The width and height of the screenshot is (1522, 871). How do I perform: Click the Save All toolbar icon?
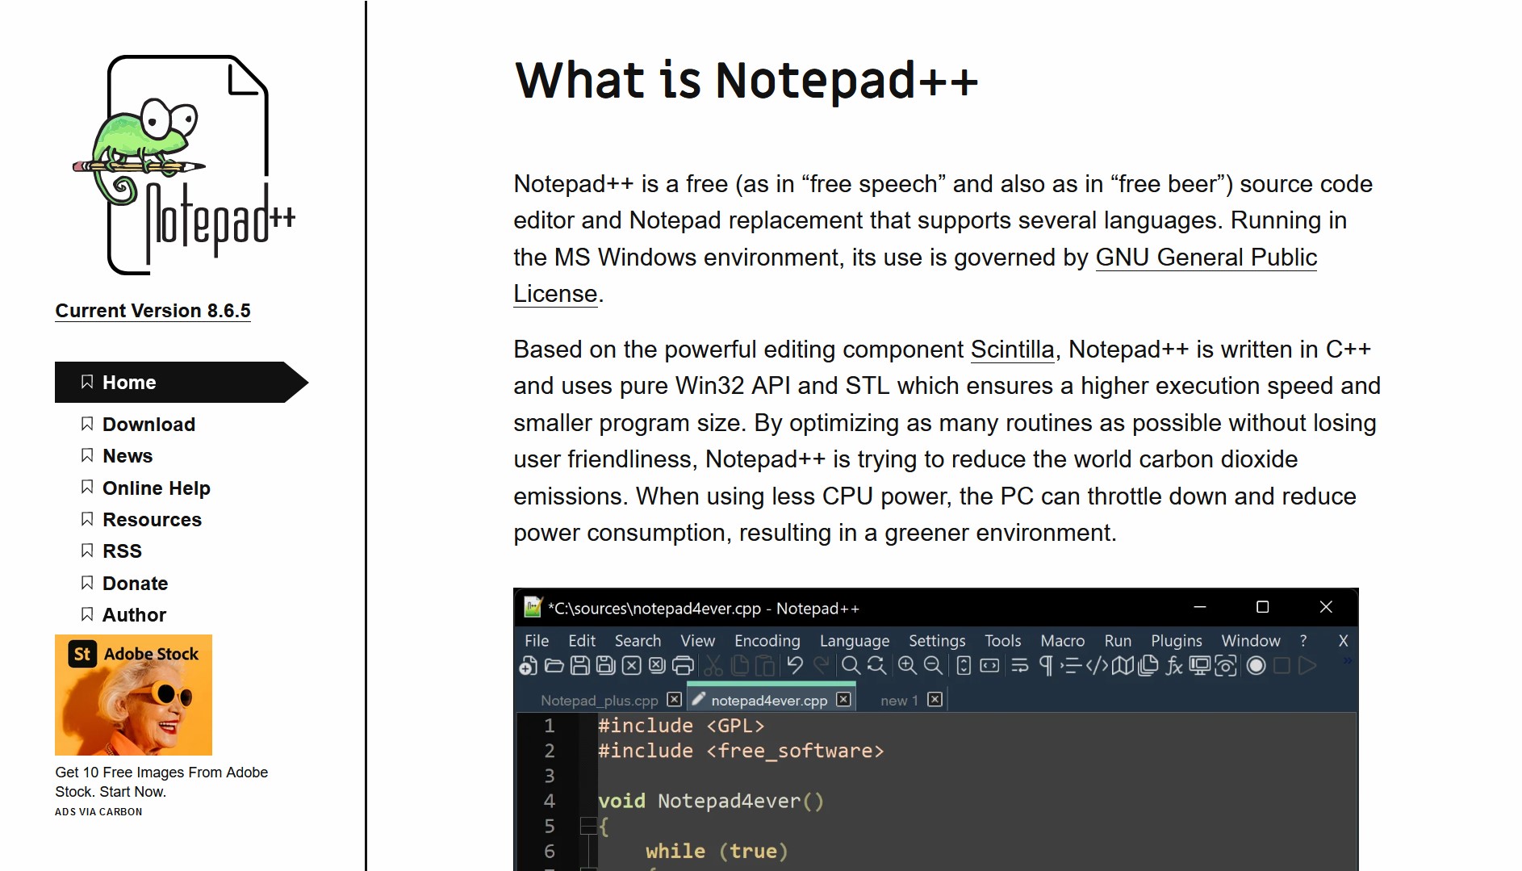(x=605, y=666)
